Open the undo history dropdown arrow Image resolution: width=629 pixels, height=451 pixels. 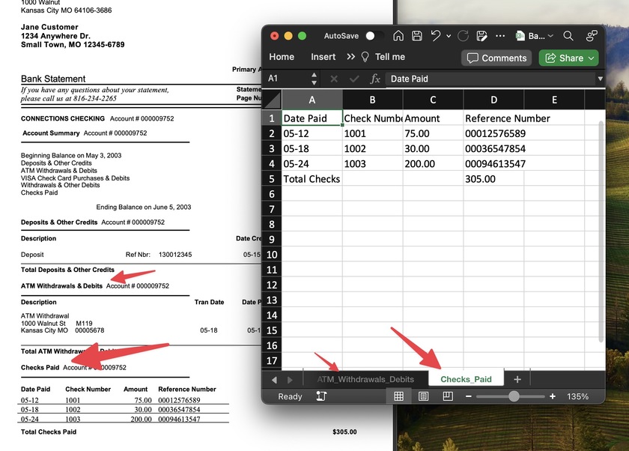[x=449, y=36]
